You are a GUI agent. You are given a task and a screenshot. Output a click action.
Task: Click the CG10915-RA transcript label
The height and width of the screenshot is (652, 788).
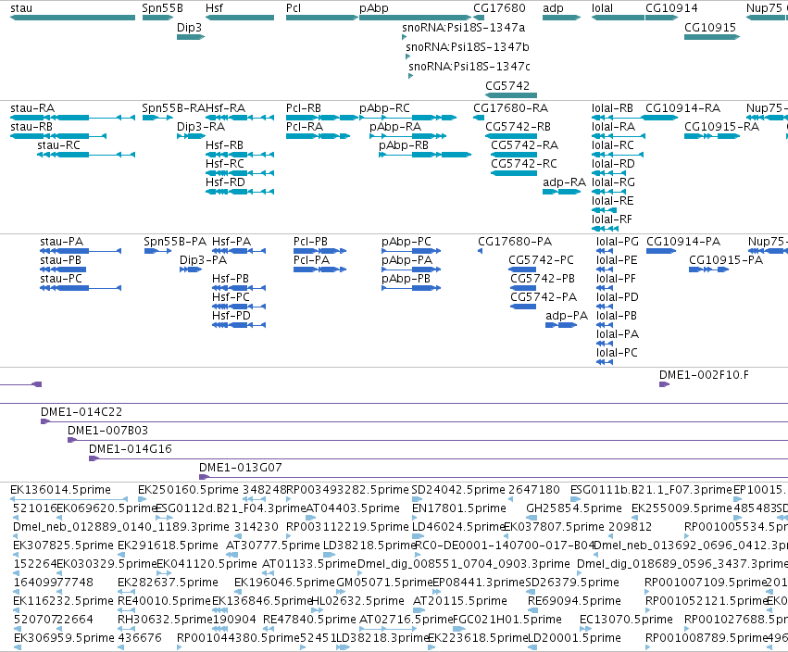721,127
